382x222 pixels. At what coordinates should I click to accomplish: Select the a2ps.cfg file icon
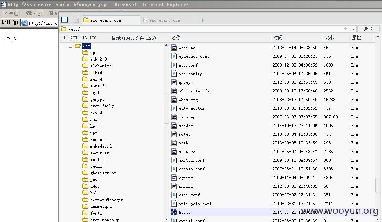point(174,100)
